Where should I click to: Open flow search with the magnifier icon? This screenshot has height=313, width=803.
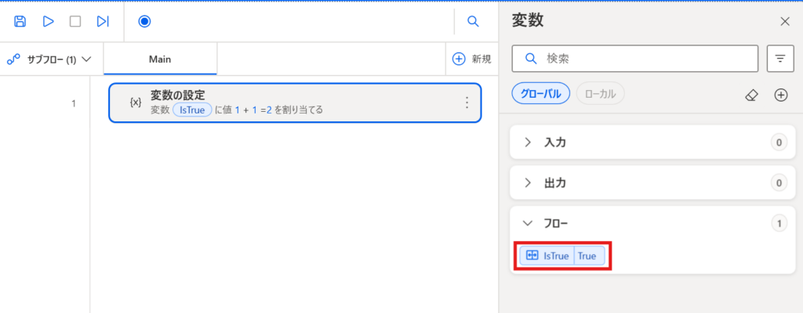tap(473, 21)
